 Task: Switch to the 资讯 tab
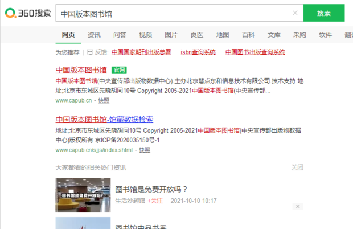coord(94,35)
